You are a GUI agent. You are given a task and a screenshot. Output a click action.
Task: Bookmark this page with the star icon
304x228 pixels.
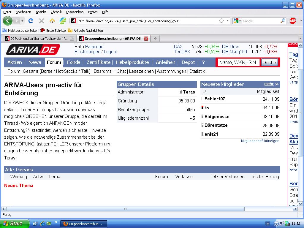click(221, 21)
